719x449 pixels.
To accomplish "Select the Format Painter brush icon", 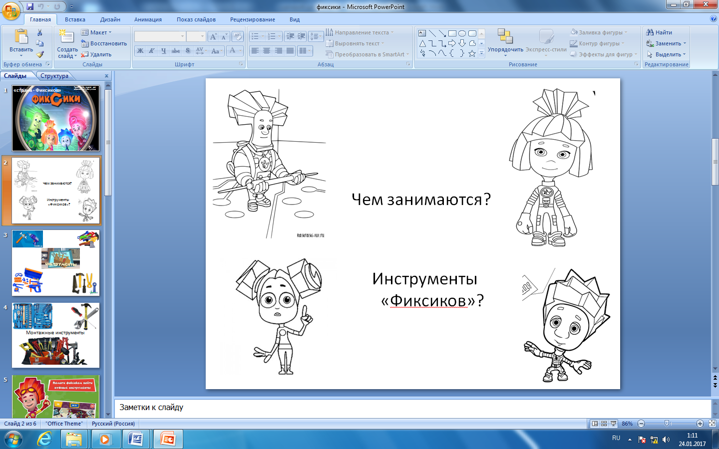I will pos(40,54).
